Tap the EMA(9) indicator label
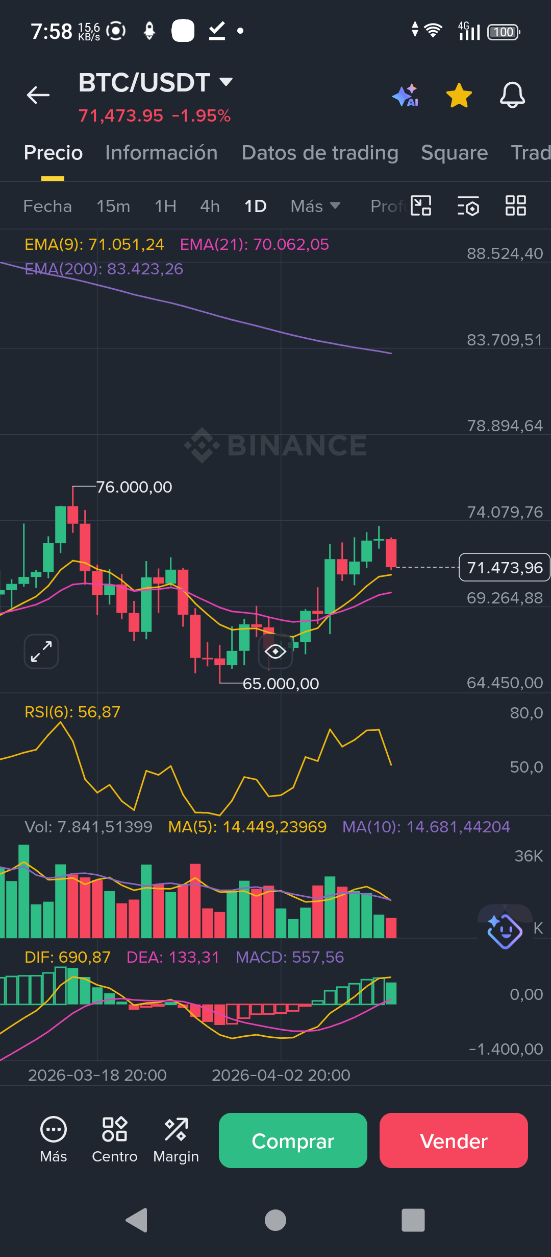Viewport: 551px width, 1257px height. [94, 244]
